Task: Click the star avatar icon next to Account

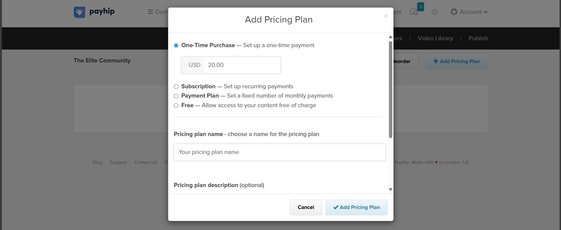Action: [x=453, y=12]
